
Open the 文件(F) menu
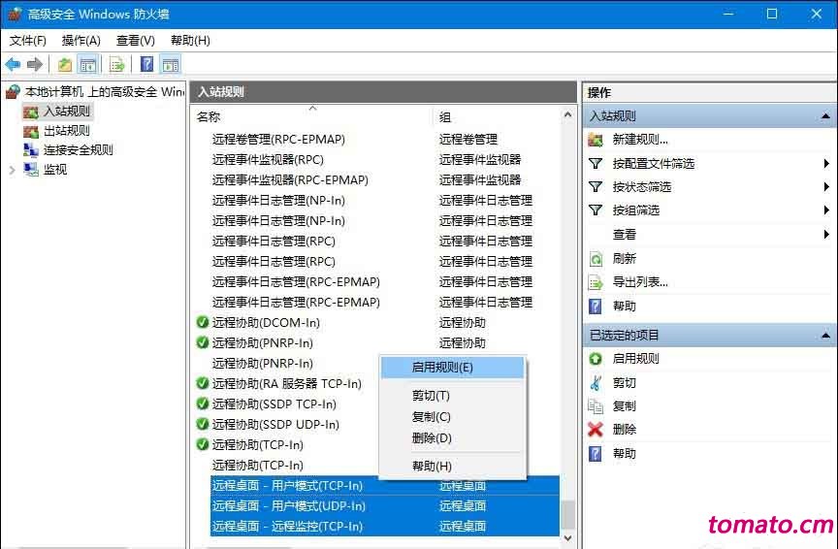point(28,41)
